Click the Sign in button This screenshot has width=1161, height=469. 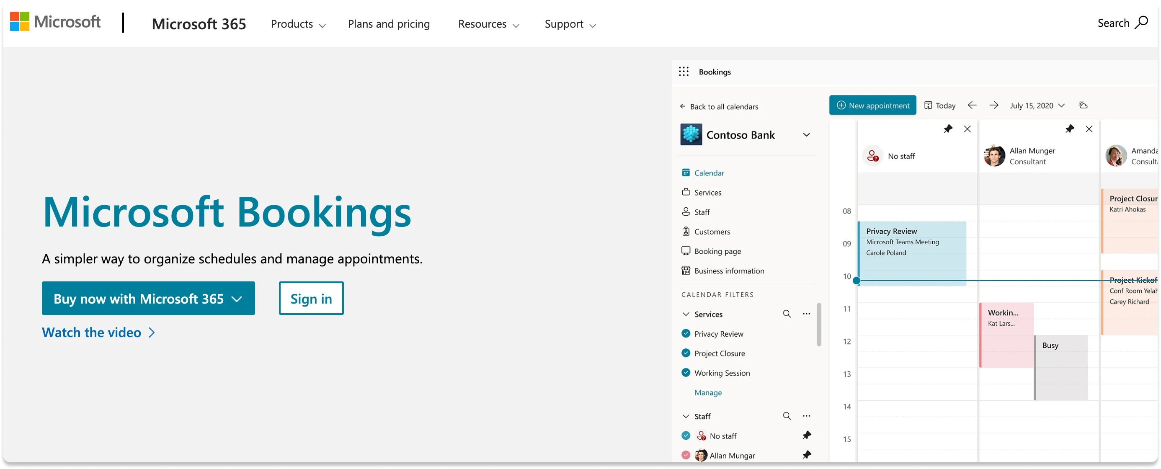point(311,299)
